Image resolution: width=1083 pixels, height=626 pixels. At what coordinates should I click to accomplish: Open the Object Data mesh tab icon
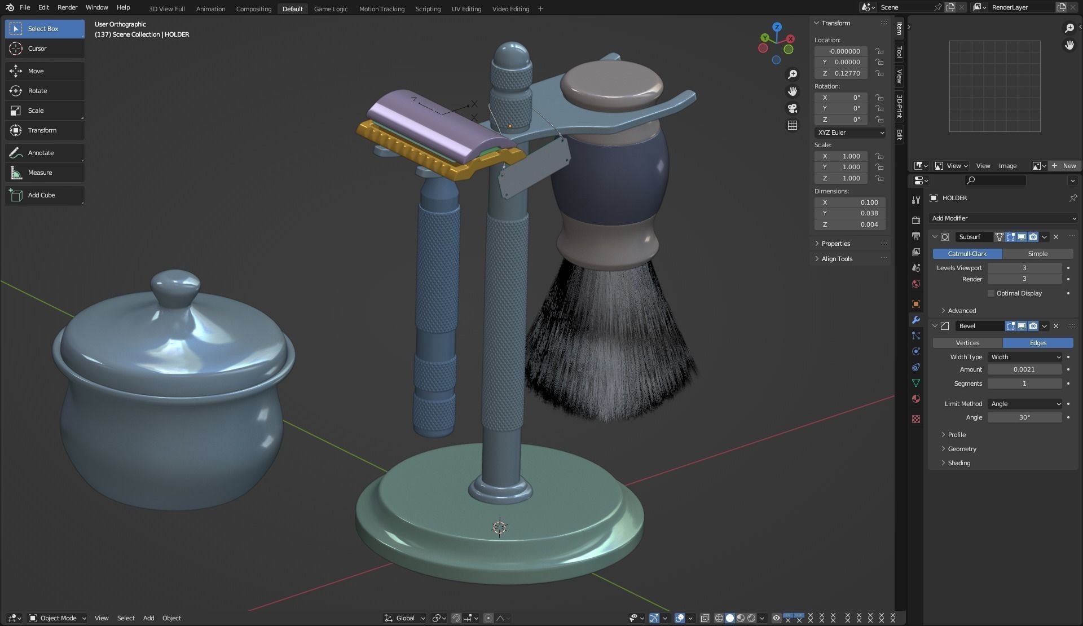point(916,383)
